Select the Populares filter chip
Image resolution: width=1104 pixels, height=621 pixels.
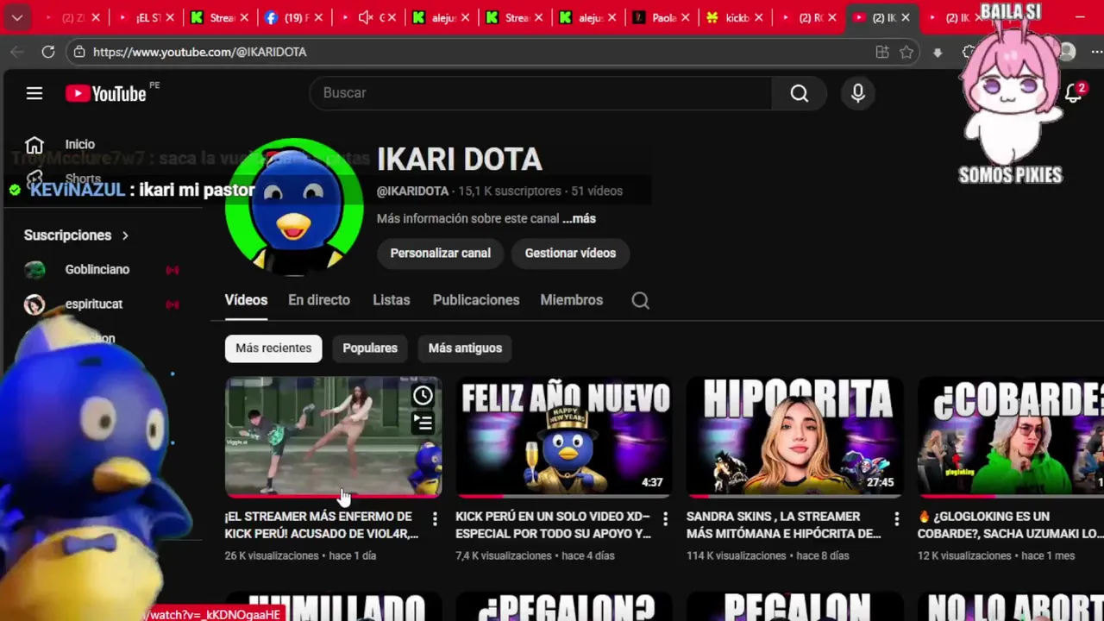pos(370,348)
